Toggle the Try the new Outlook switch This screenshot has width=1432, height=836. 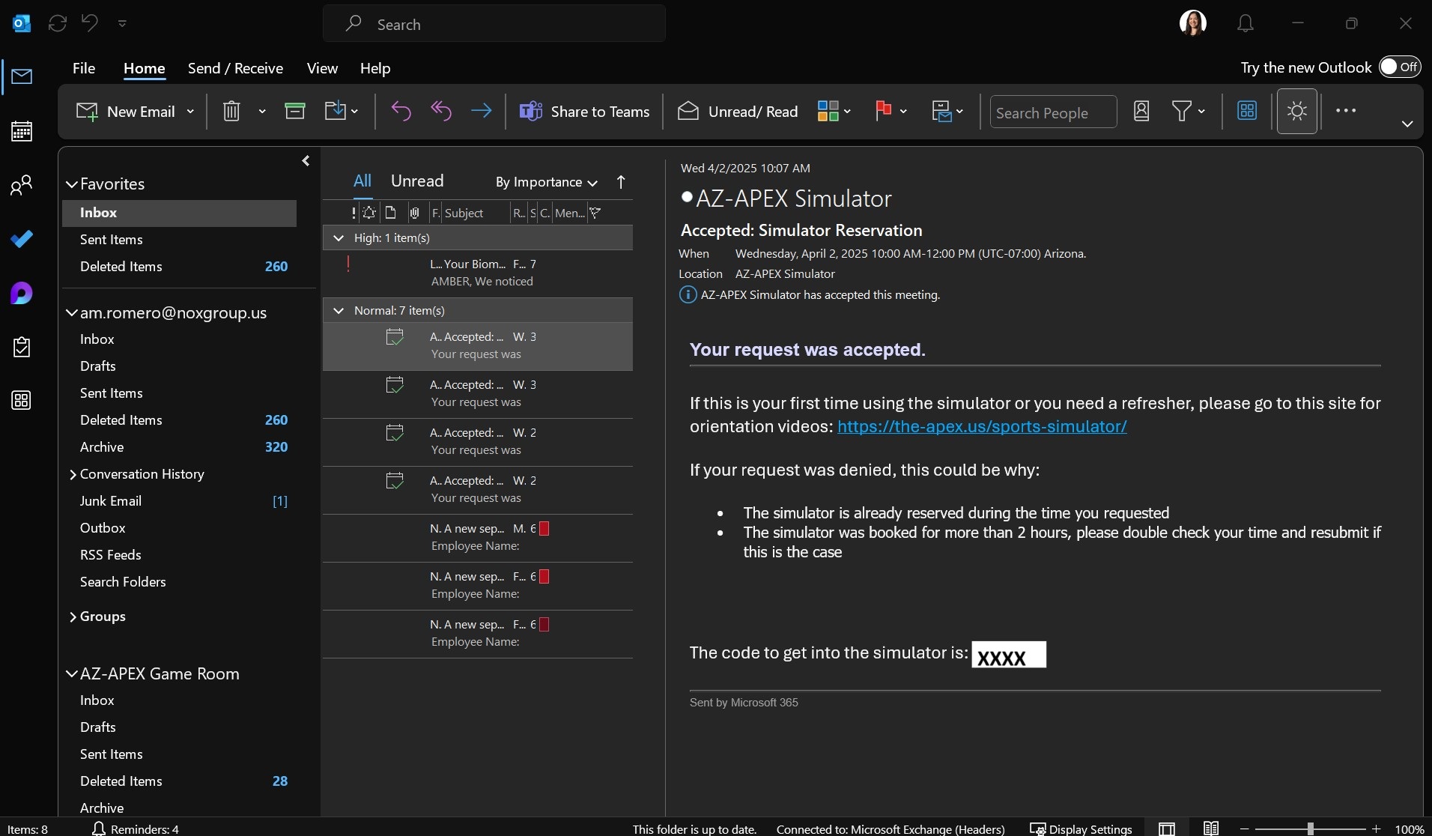click(x=1399, y=67)
